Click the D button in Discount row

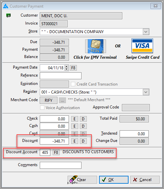point(83,141)
